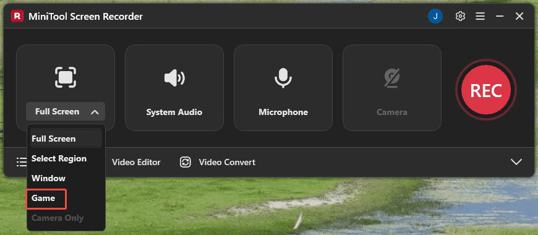Screen dimensions: 538x235
Task: Open the settings gear icon
Action: [460, 16]
